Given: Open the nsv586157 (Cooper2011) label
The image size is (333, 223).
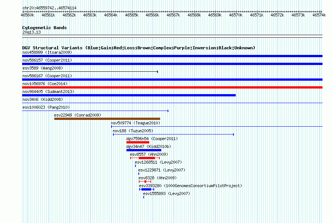Looking at the screenshot, I should pyautogui.click(x=47, y=60).
